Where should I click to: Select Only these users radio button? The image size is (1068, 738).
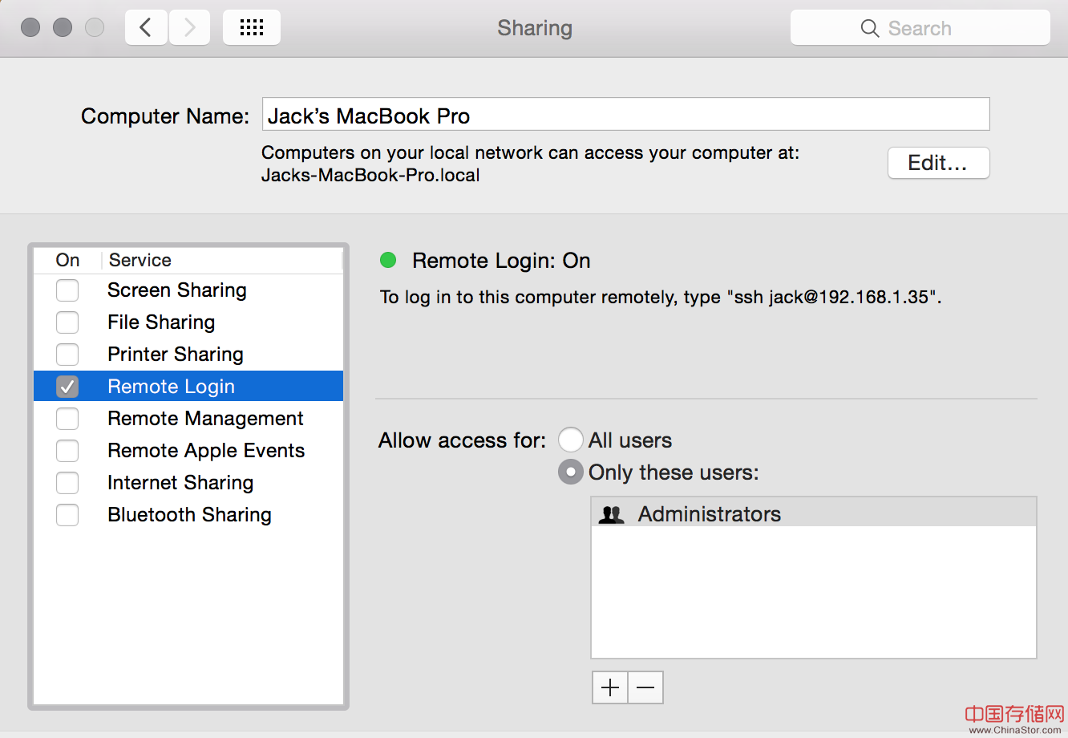[x=570, y=472]
